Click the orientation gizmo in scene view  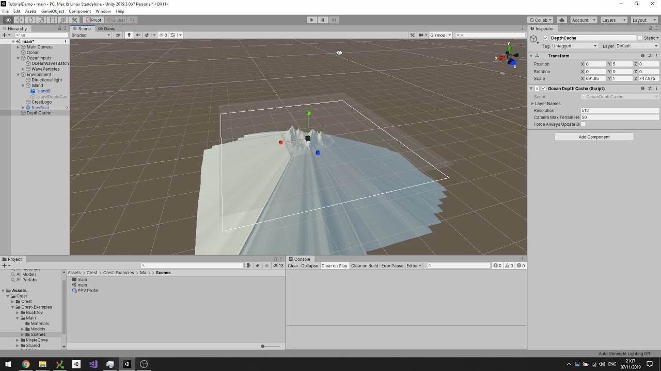point(509,56)
